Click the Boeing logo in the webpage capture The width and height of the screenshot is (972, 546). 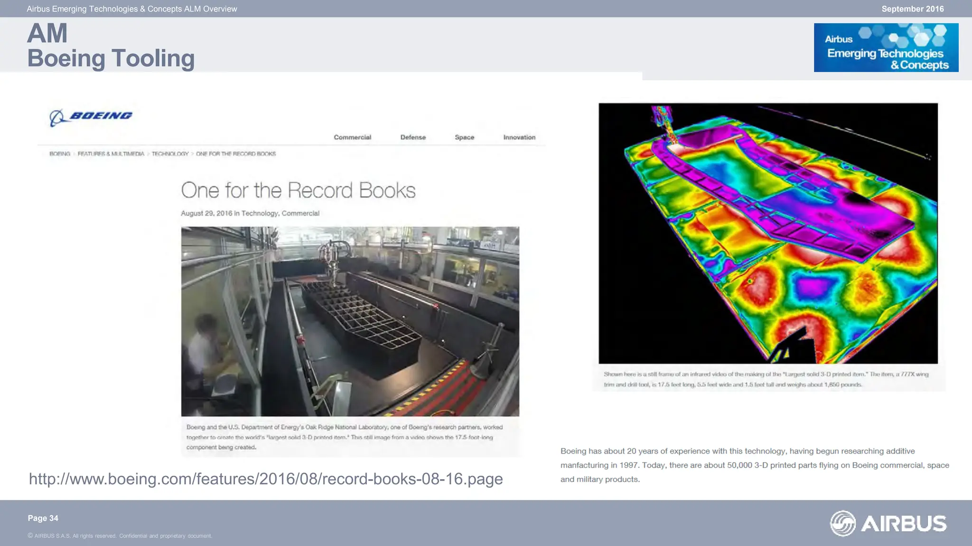(91, 117)
